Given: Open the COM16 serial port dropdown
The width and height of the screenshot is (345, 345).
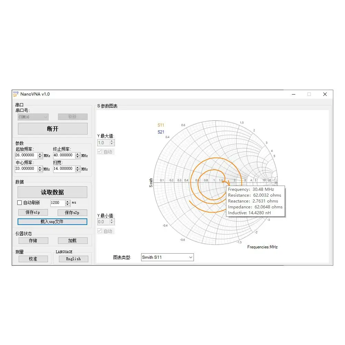Looking at the screenshot, I should [x=33, y=117].
